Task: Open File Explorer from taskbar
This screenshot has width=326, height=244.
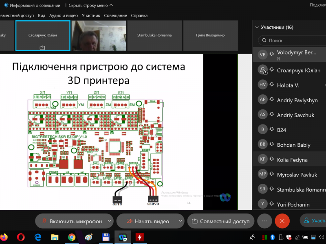Action: coord(55,237)
